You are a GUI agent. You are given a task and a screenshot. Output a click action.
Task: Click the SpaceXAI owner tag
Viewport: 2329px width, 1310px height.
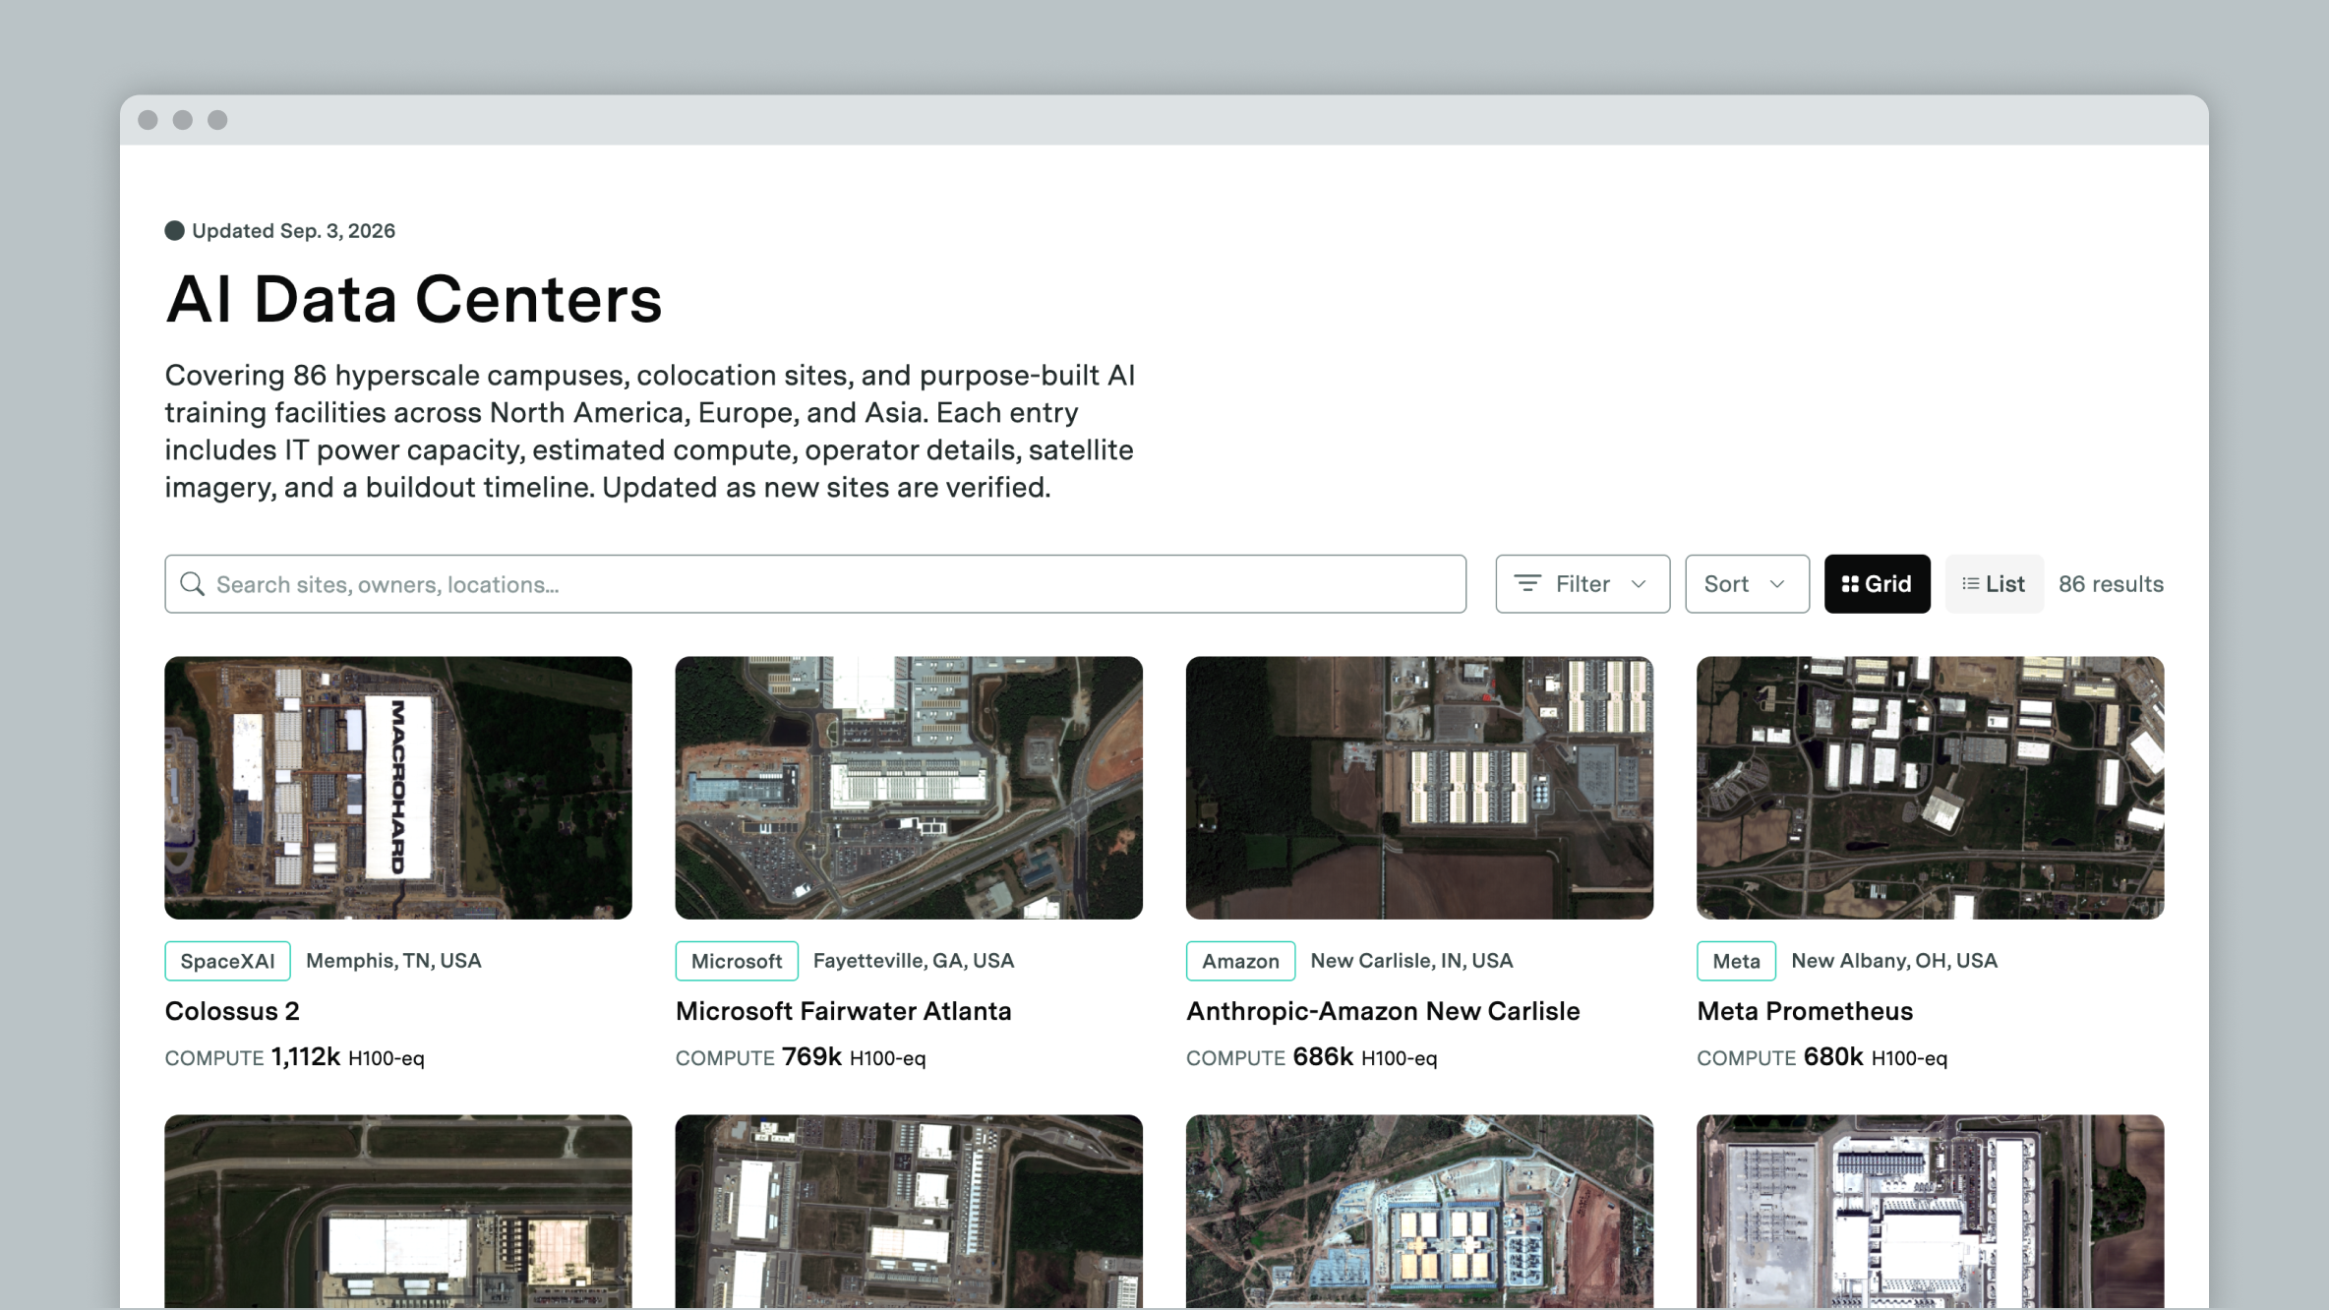click(x=227, y=961)
